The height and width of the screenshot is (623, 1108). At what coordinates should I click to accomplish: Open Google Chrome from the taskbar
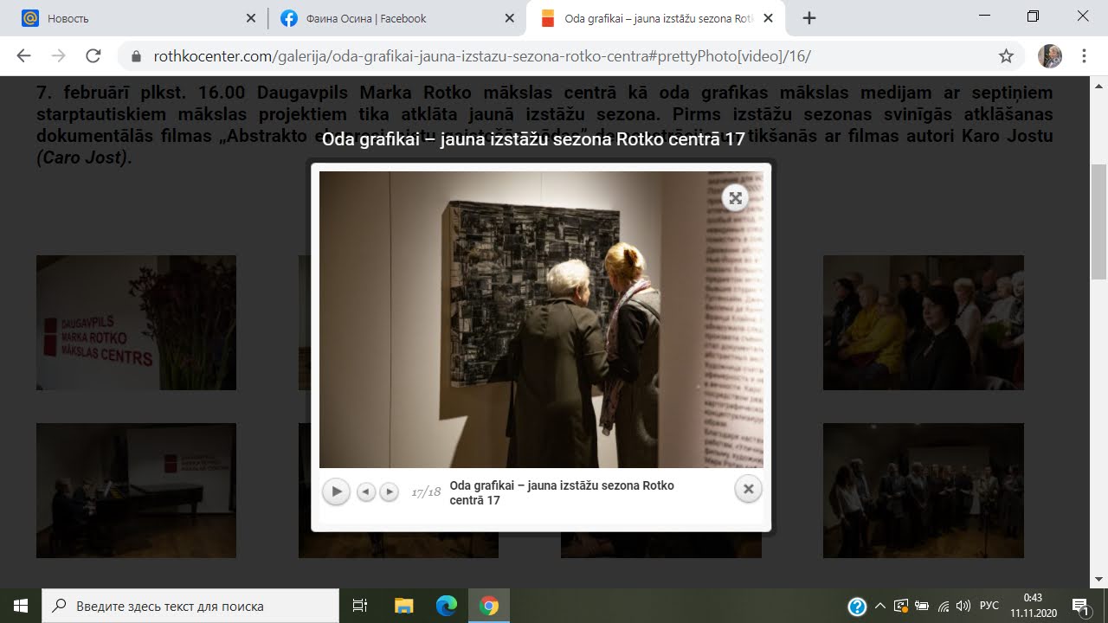(x=489, y=606)
